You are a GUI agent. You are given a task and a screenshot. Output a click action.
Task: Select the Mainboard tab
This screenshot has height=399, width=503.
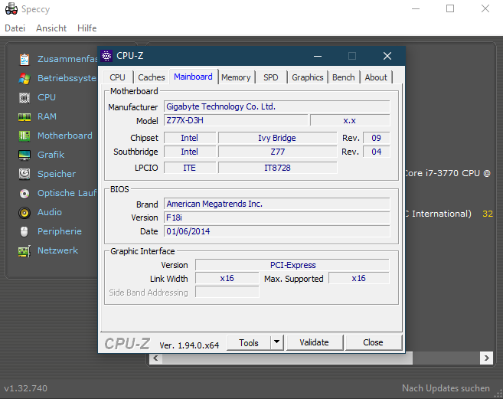pyautogui.click(x=193, y=77)
